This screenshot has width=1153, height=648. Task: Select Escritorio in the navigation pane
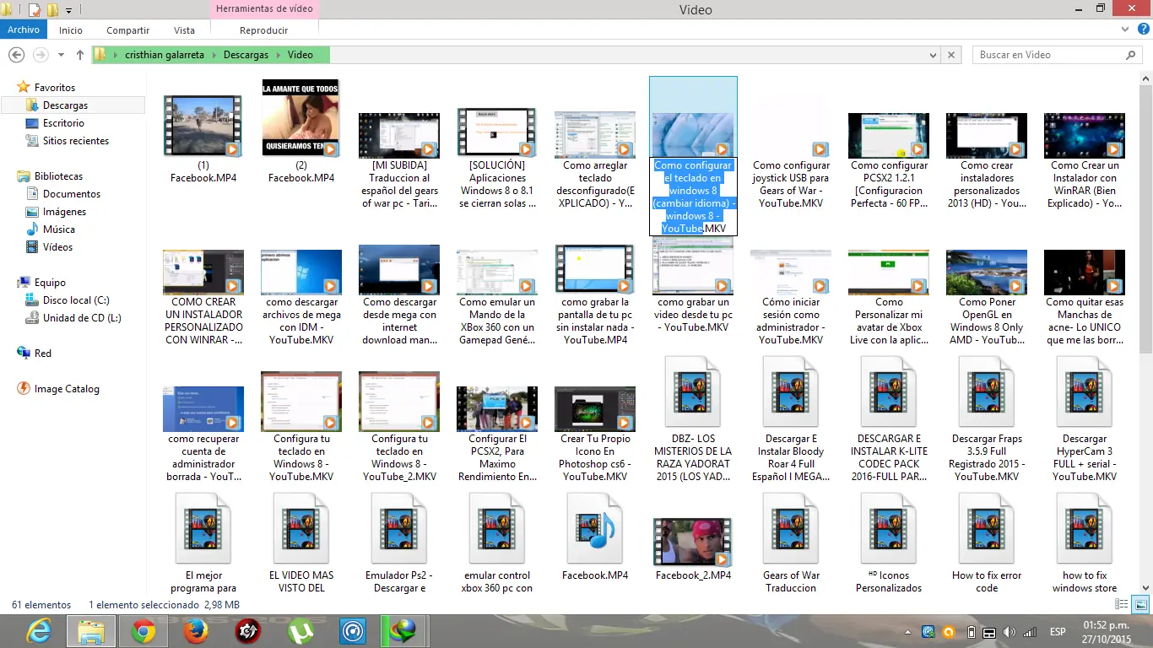point(55,123)
